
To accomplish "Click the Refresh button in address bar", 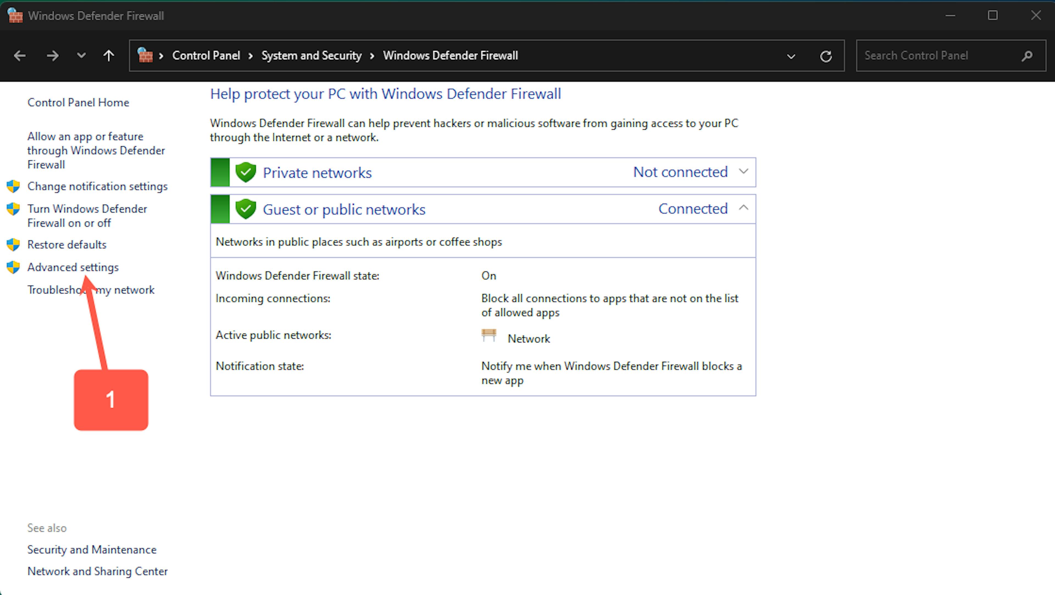I will click(826, 56).
